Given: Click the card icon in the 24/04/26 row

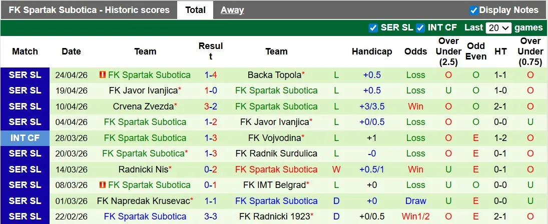Looking at the screenshot, I should click(103, 75).
